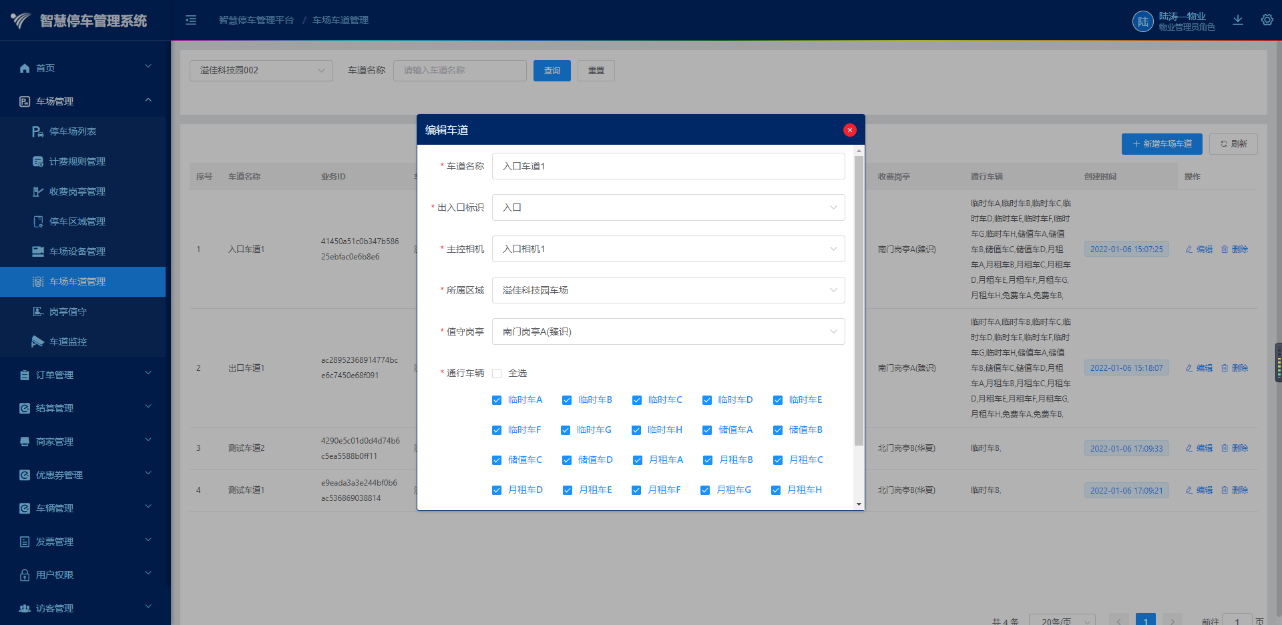
Task: Click the sidebar collapse hamburger icon
Action: pos(191,20)
